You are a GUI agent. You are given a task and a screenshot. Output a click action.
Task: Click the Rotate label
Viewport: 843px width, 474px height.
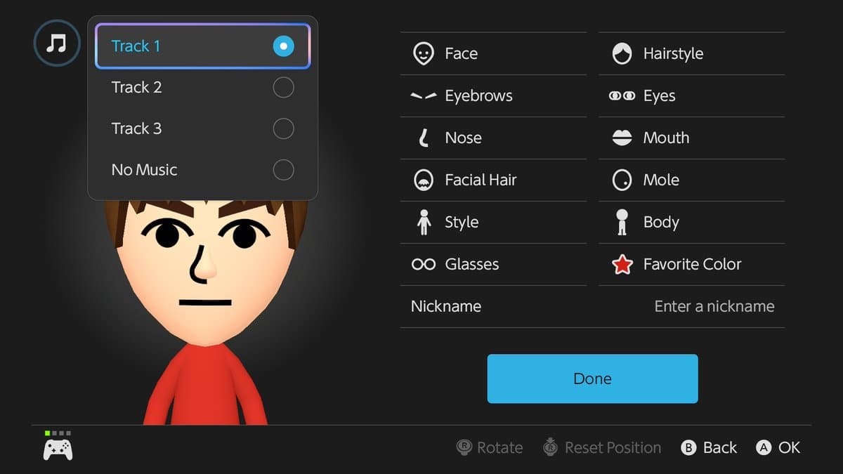(499, 447)
